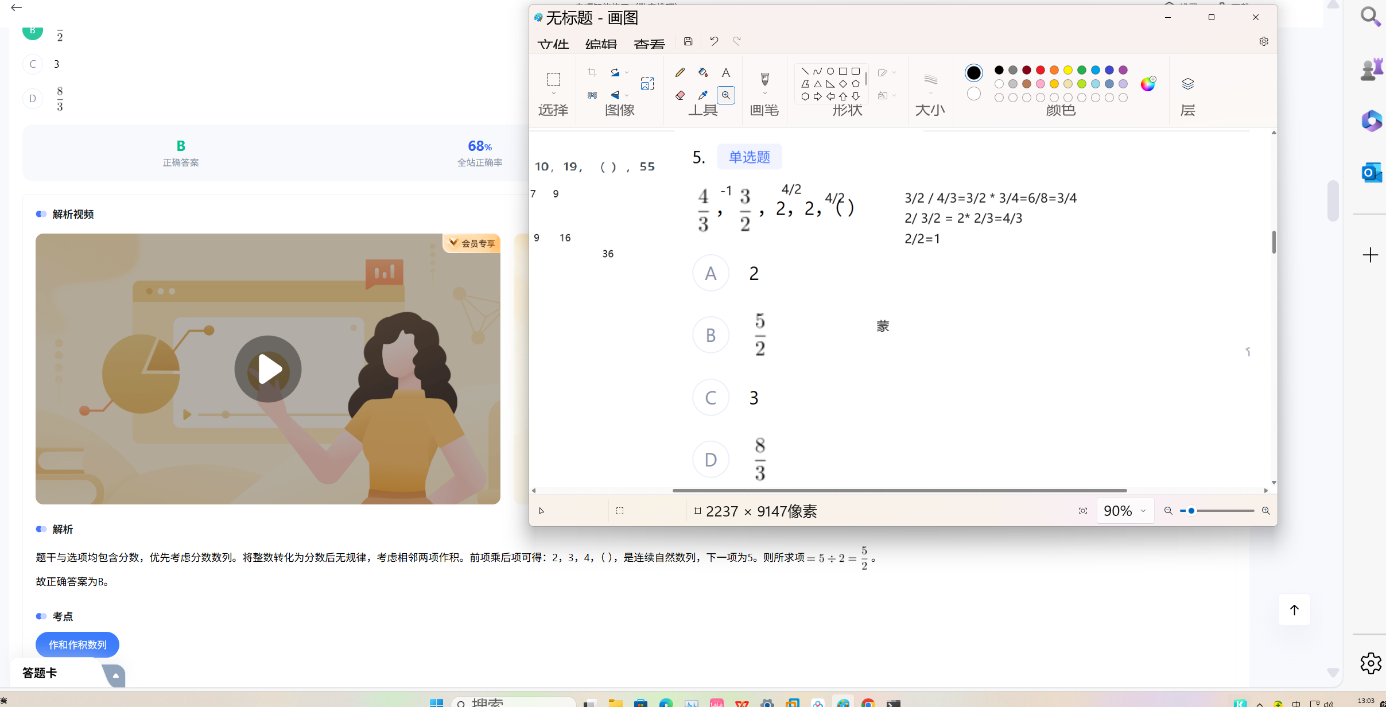Pick the Eraser tool
This screenshot has width=1386, height=707.
680,95
